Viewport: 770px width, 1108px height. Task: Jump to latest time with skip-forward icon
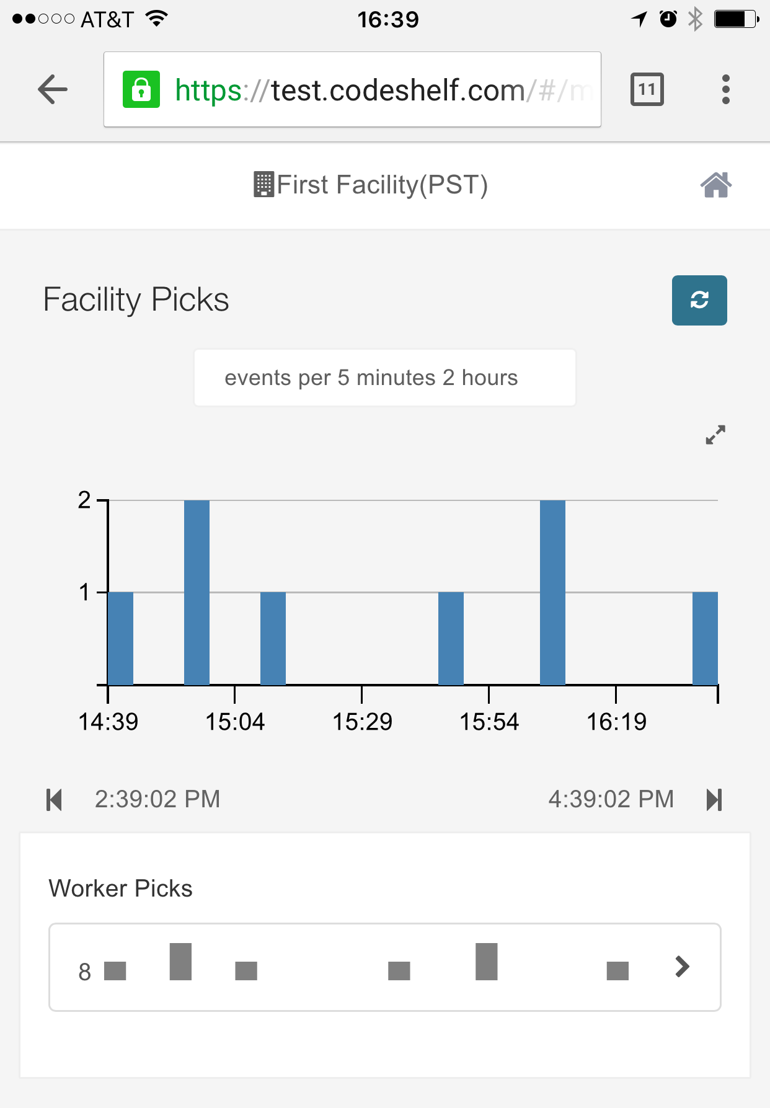tap(714, 799)
